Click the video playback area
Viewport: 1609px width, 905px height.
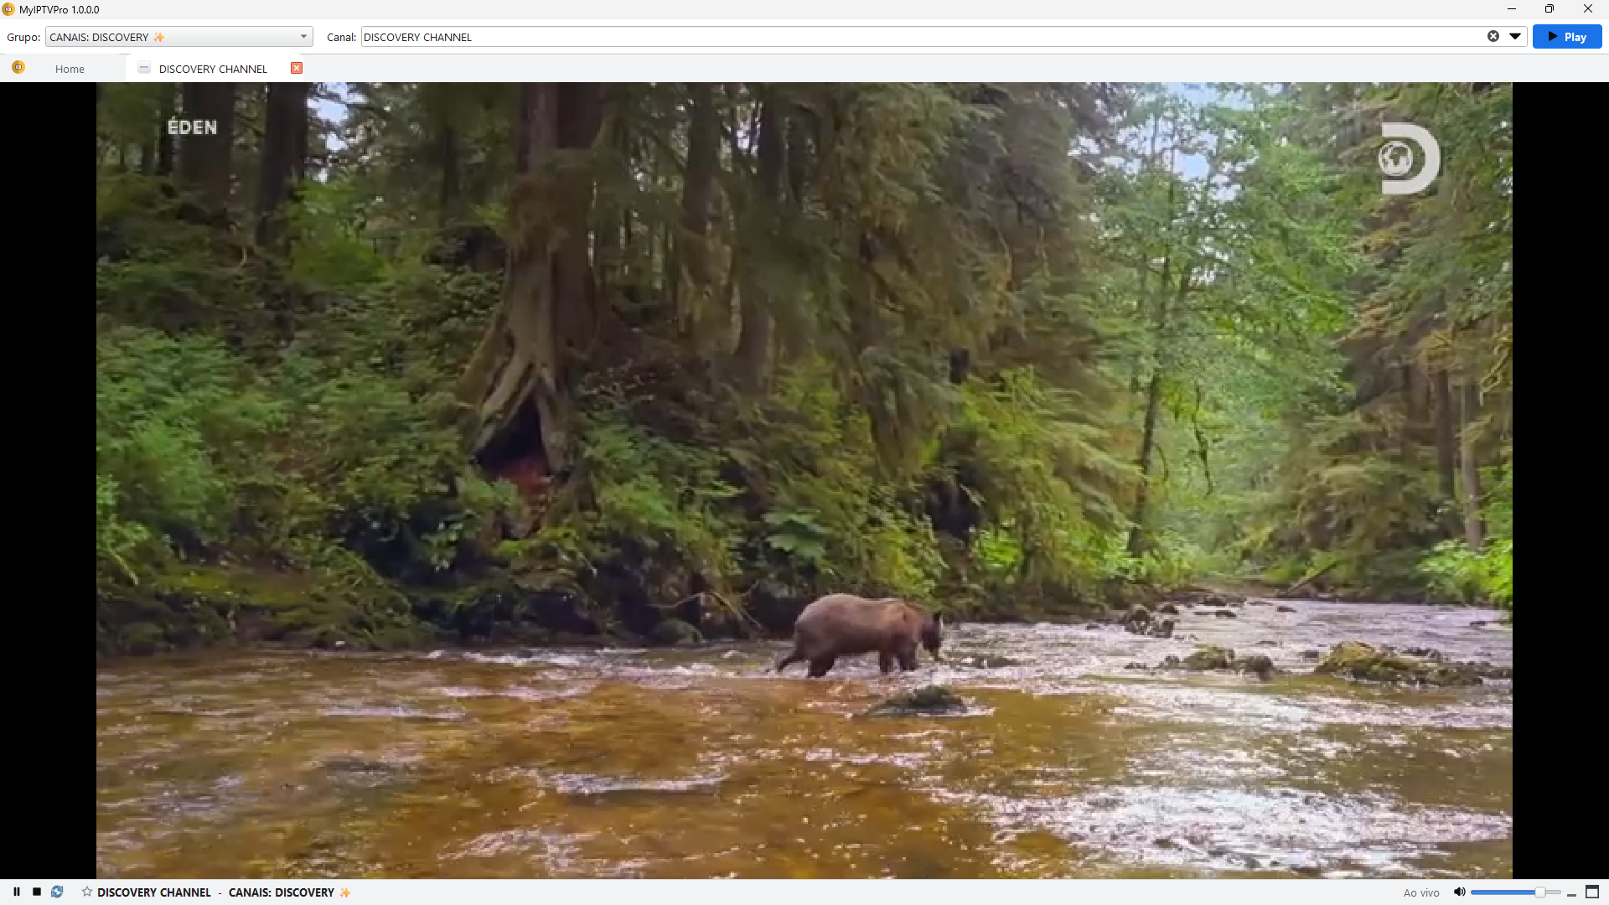pos(804,480)
